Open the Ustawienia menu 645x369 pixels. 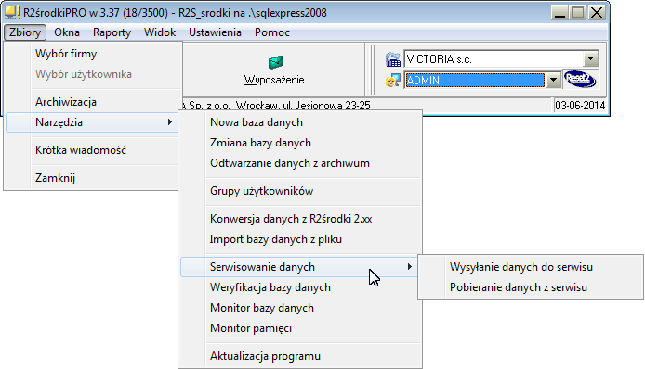click(x=215, y=32)
